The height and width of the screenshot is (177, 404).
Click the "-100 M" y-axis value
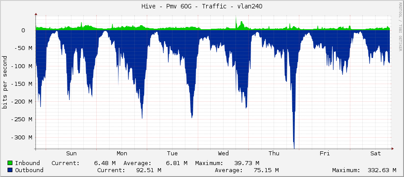(21, 66)
